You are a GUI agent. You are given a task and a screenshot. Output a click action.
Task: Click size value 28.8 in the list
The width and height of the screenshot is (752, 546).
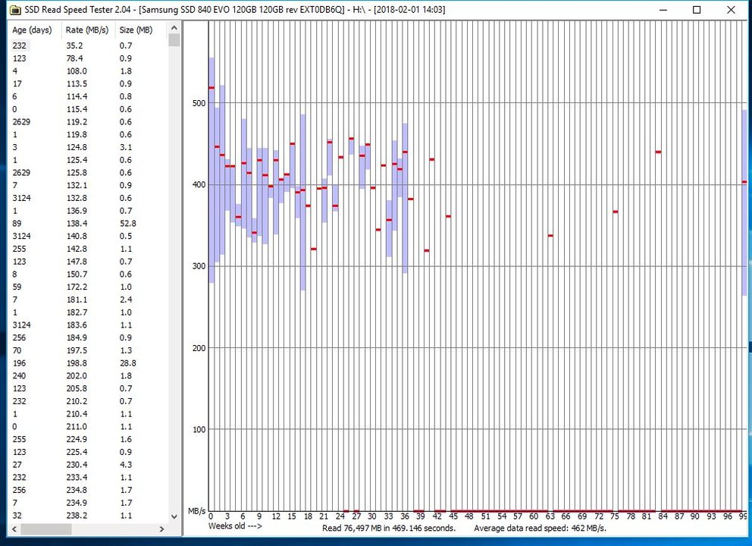tap(127, 363)
